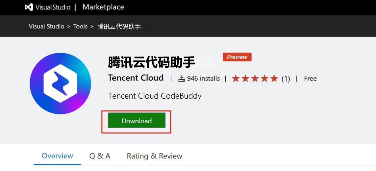Navigate to the Tools breadcrumb

(80, 26)
